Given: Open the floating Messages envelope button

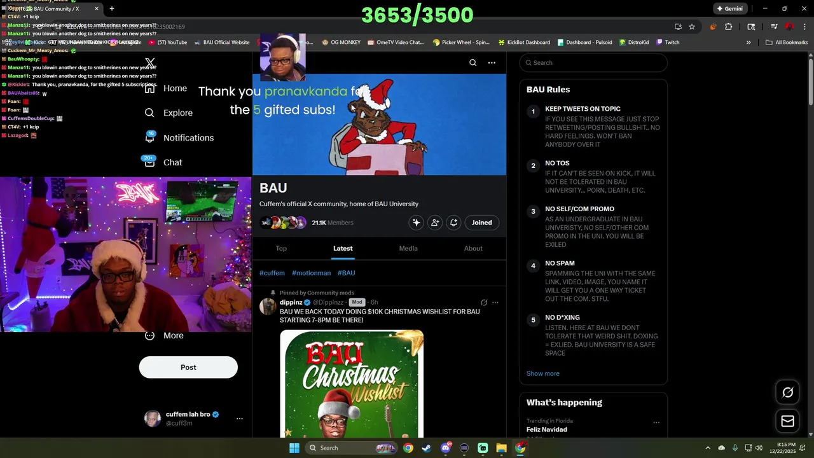Looking at the screenshot, I should pos(787,421).
